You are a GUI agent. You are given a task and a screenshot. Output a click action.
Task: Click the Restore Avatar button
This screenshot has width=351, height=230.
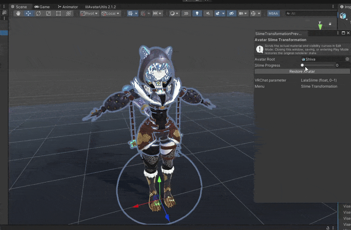(302, 71)
